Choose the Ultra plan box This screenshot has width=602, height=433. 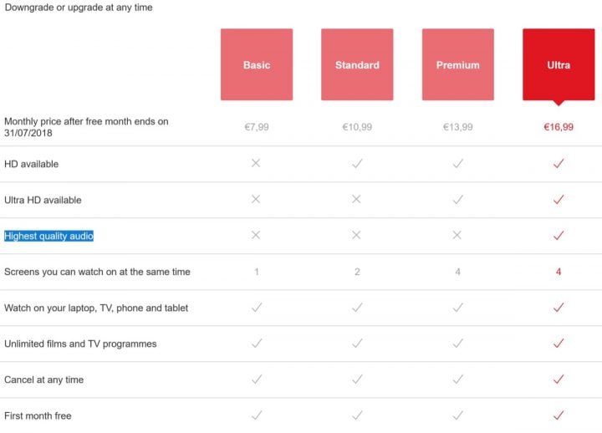tap(559, 65)
